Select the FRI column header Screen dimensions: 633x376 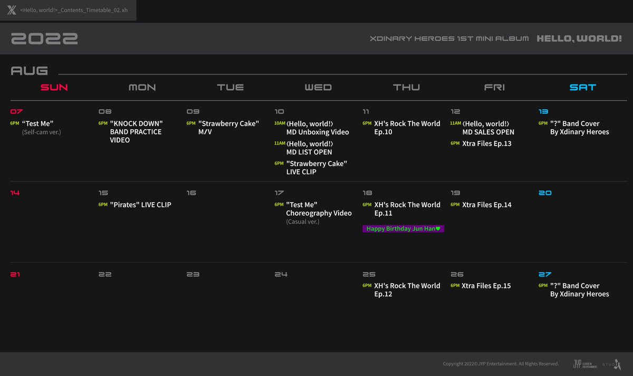click(494, 88)
